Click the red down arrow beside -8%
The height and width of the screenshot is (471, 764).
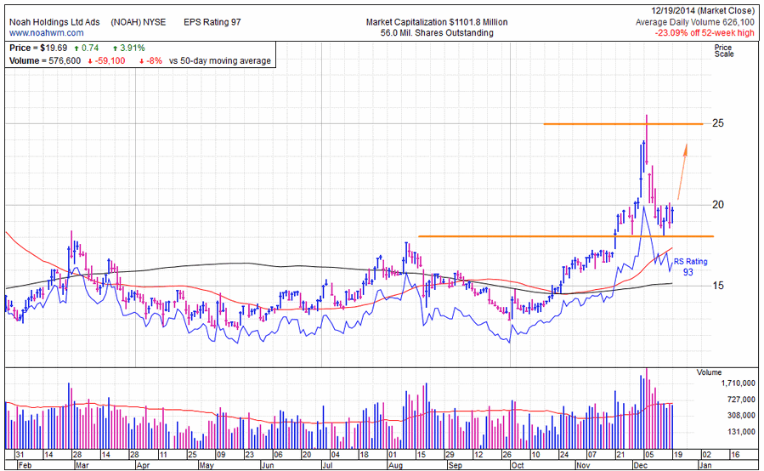pos(141,61)
